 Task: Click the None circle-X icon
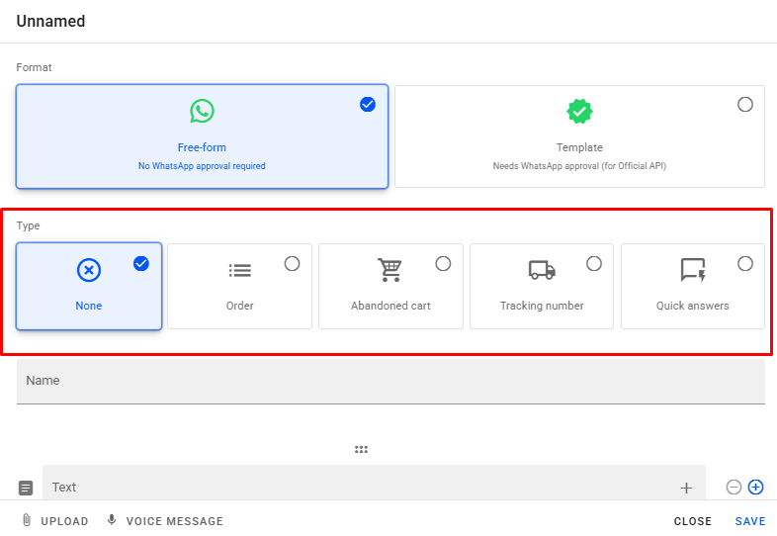coord(89,270)
